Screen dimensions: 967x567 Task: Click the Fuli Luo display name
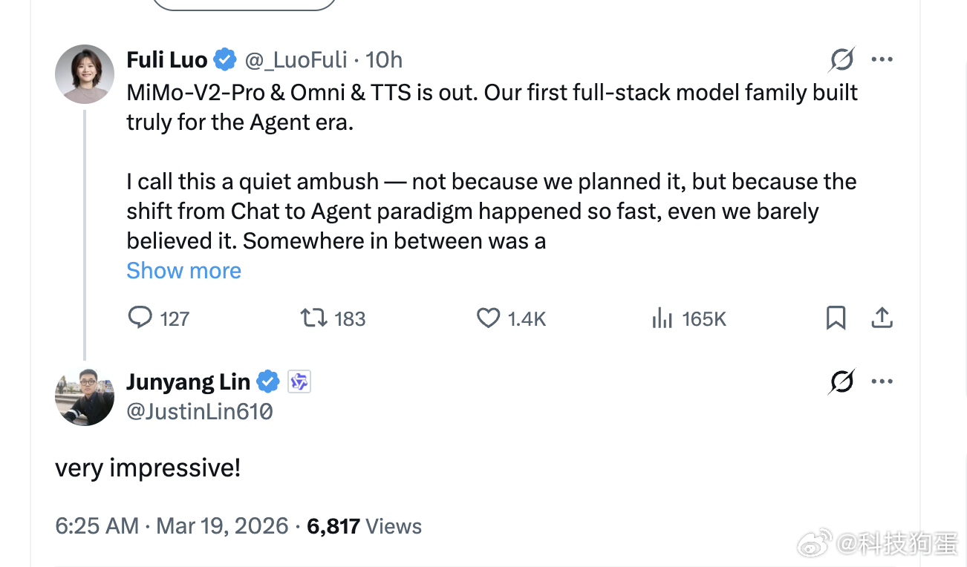tap(167, 59)
